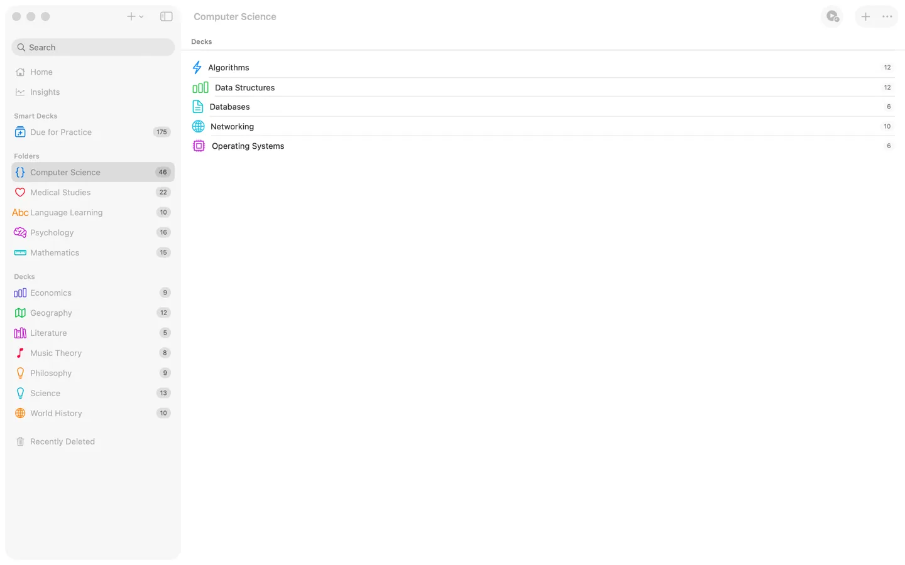This screenshot has height=565, width=905.
Task: Click the bar chart icon for Data Structures
Action: 200,87
